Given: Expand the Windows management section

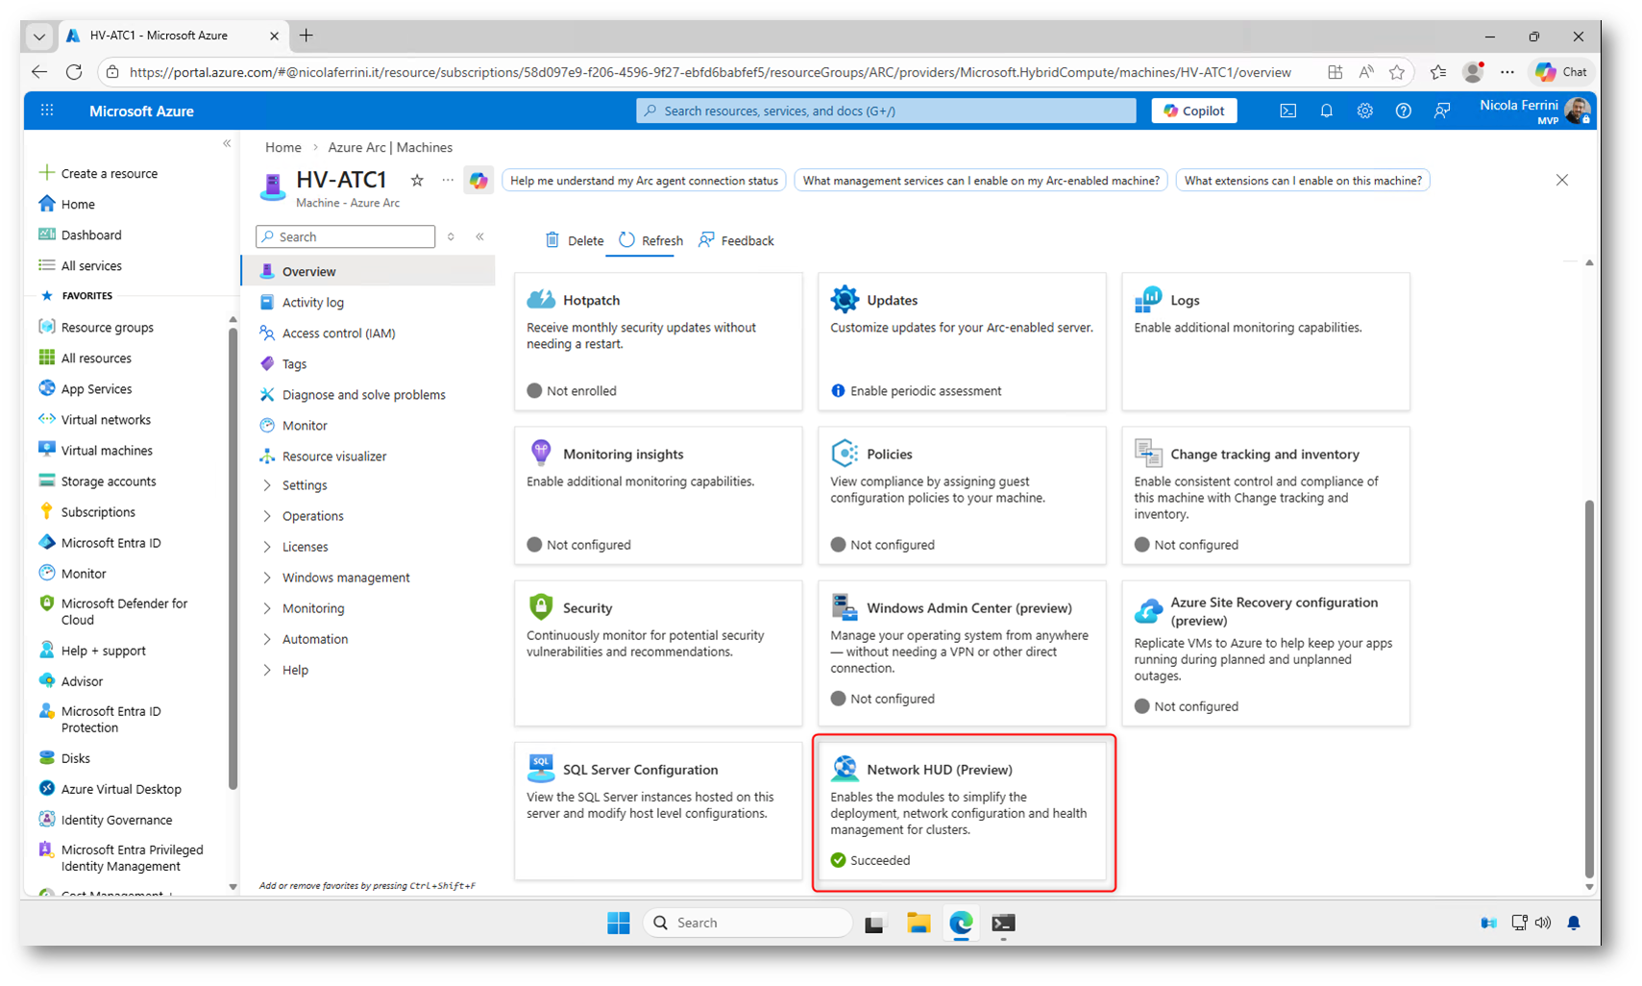Looking at the screenshot, I should 346,578.
